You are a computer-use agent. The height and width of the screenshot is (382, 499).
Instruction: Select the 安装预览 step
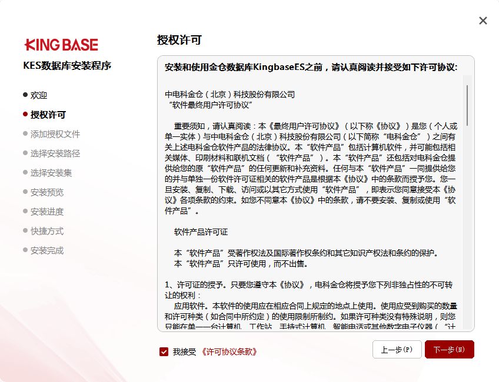pyautogui.click(x=47, y=192)
